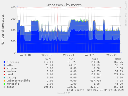Click the idle legend color swatch

coord(4,65)
